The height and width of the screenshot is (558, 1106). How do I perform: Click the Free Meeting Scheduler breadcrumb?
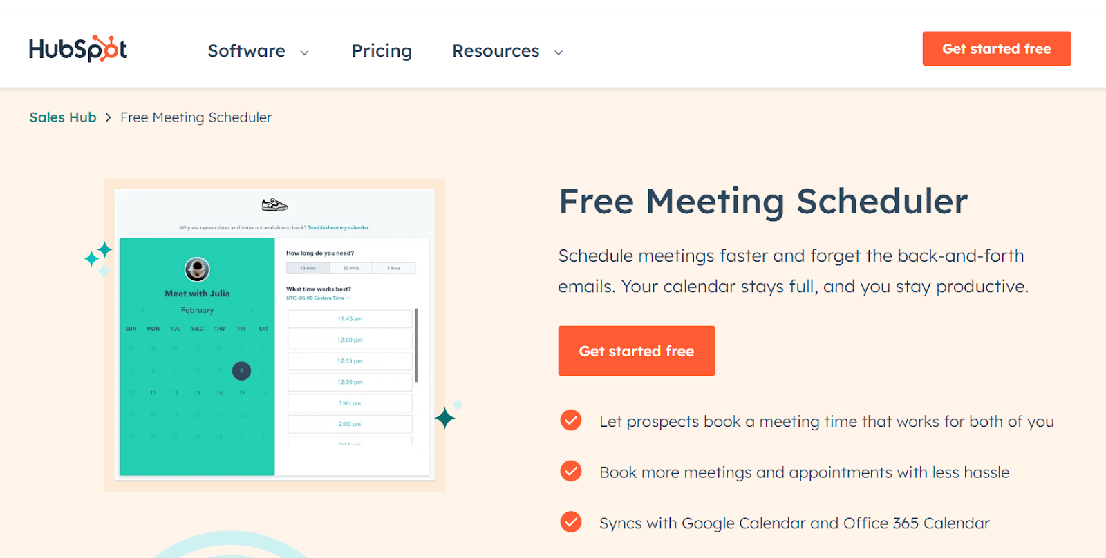tap(196, 117)
